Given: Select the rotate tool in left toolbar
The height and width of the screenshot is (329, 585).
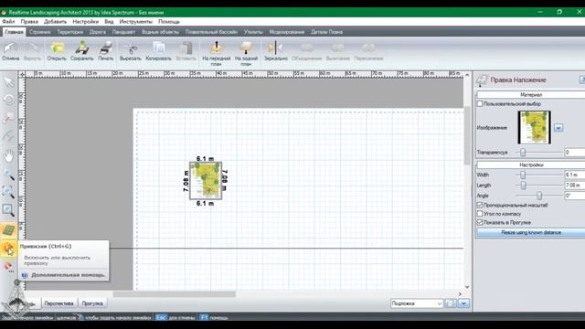Looking at the screenshot, I should click(8, 100).
